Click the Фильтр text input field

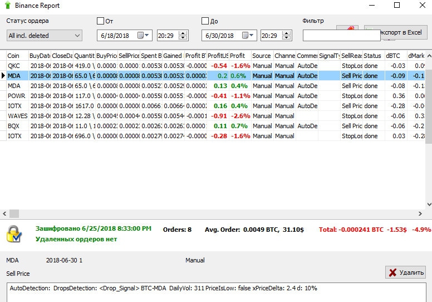(342, 36)
